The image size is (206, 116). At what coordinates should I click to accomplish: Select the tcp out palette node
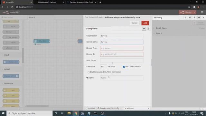[x=11, y=32]
